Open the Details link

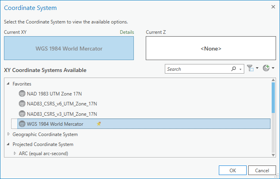(x=127, y=32)
